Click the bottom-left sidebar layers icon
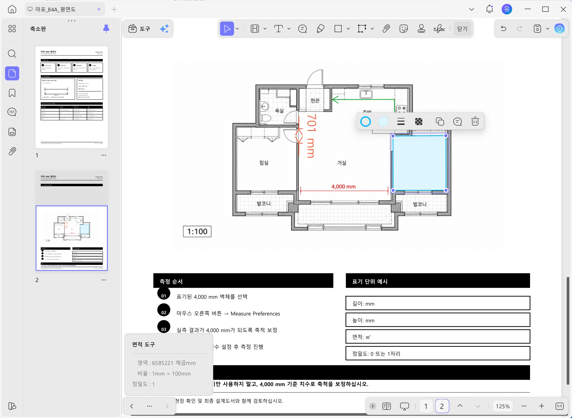 pyautogui.click(x=12, y=406)
